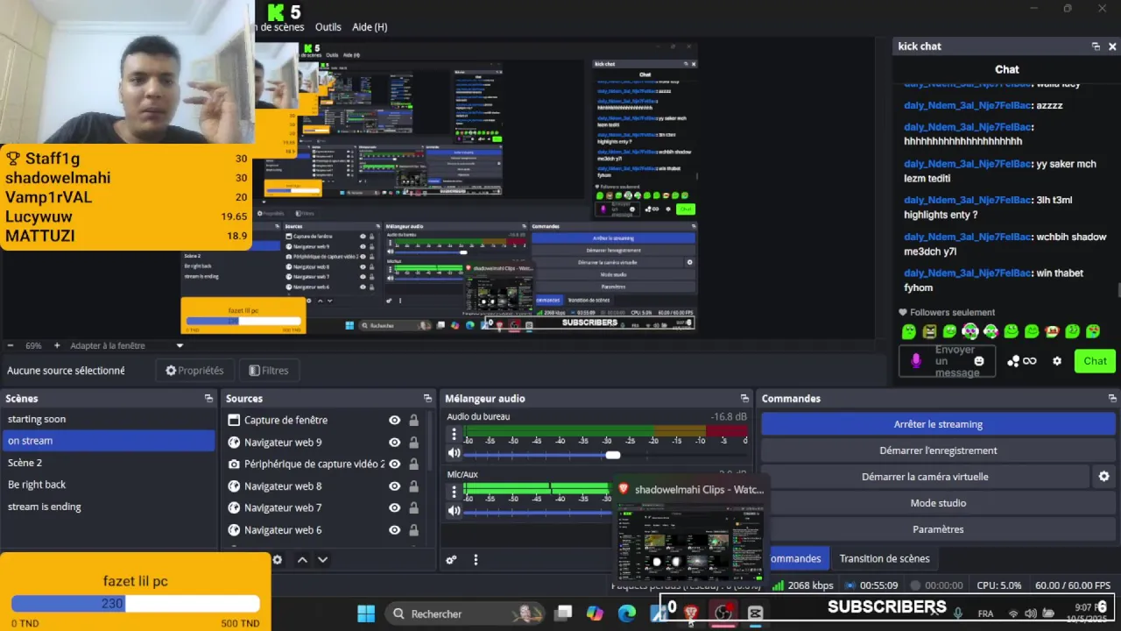This screenshot has height=631, width=1121.
Task: Zoom out preview with minus icon
Action: tap(11, 345)
